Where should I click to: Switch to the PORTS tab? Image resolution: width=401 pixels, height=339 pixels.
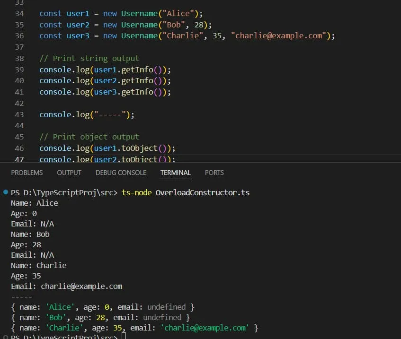click(x=214, y=173)
